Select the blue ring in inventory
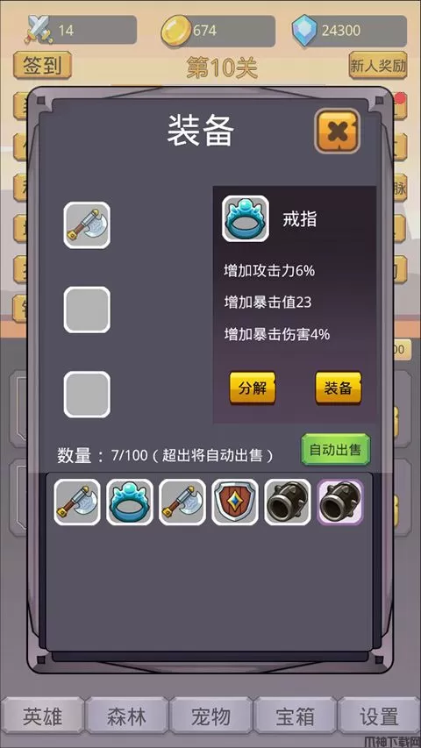 coord(129,502)
